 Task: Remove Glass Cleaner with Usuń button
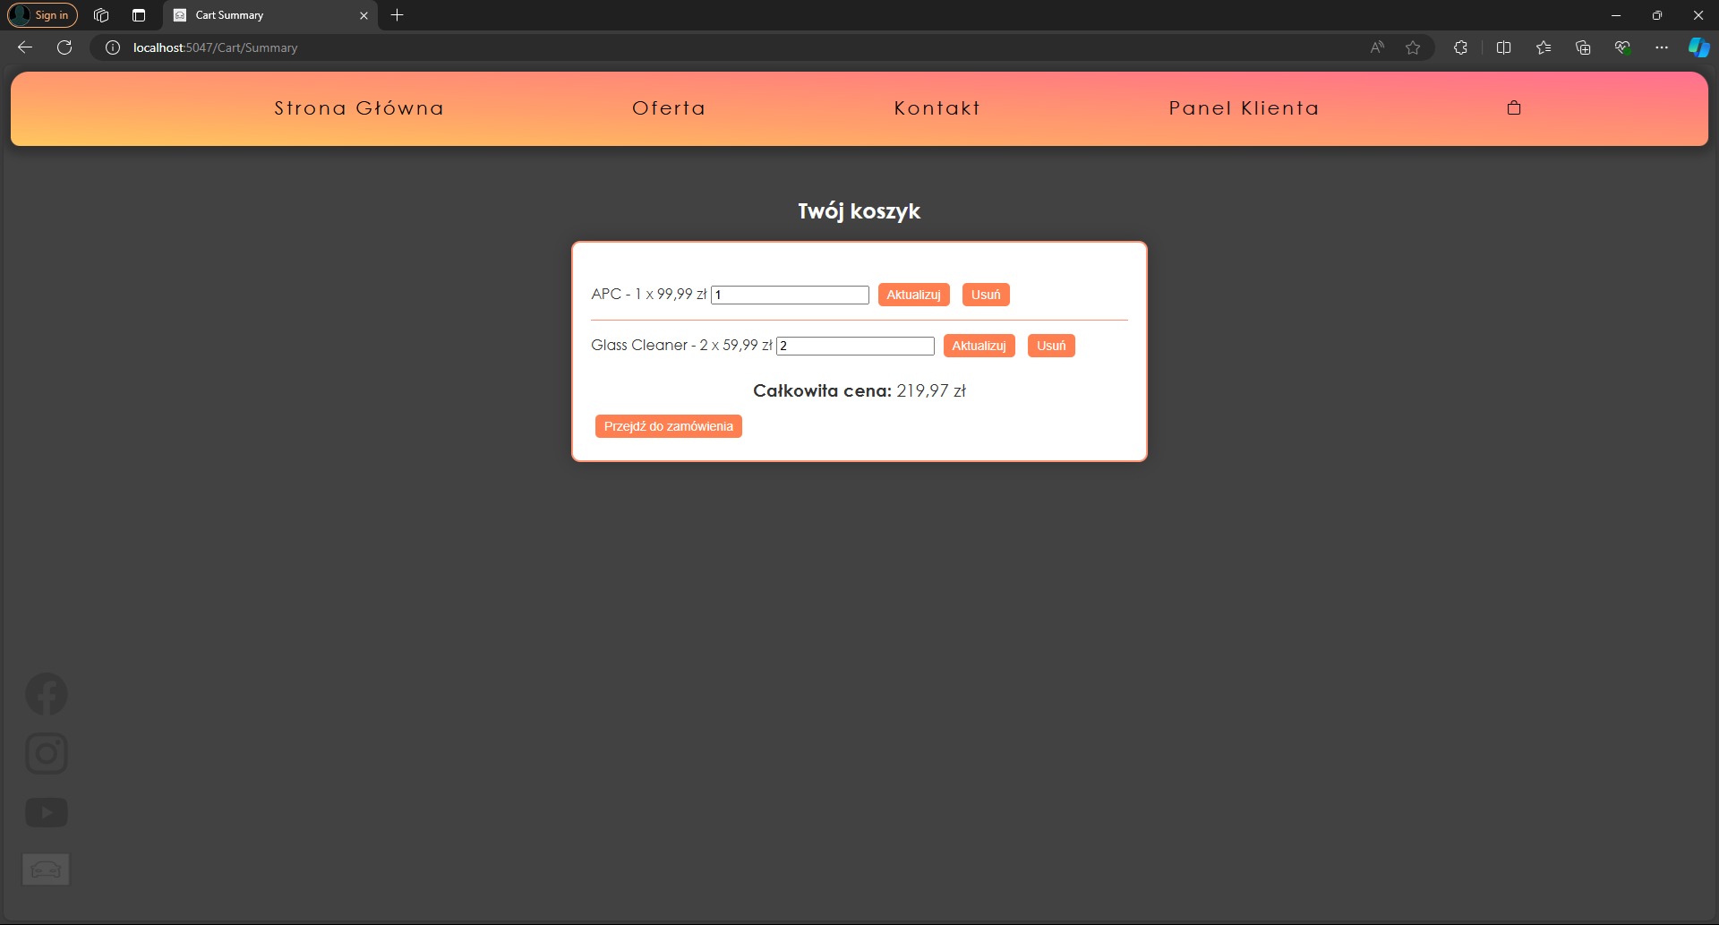coord(1051,346)
